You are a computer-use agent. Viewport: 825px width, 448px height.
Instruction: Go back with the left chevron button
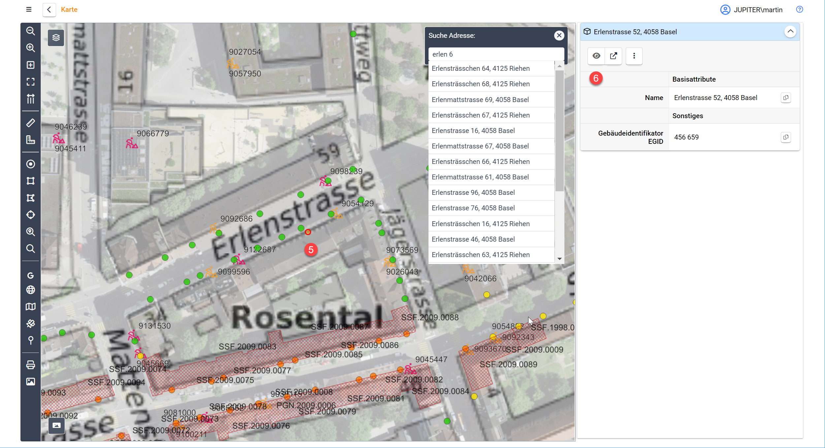[49, 10]
